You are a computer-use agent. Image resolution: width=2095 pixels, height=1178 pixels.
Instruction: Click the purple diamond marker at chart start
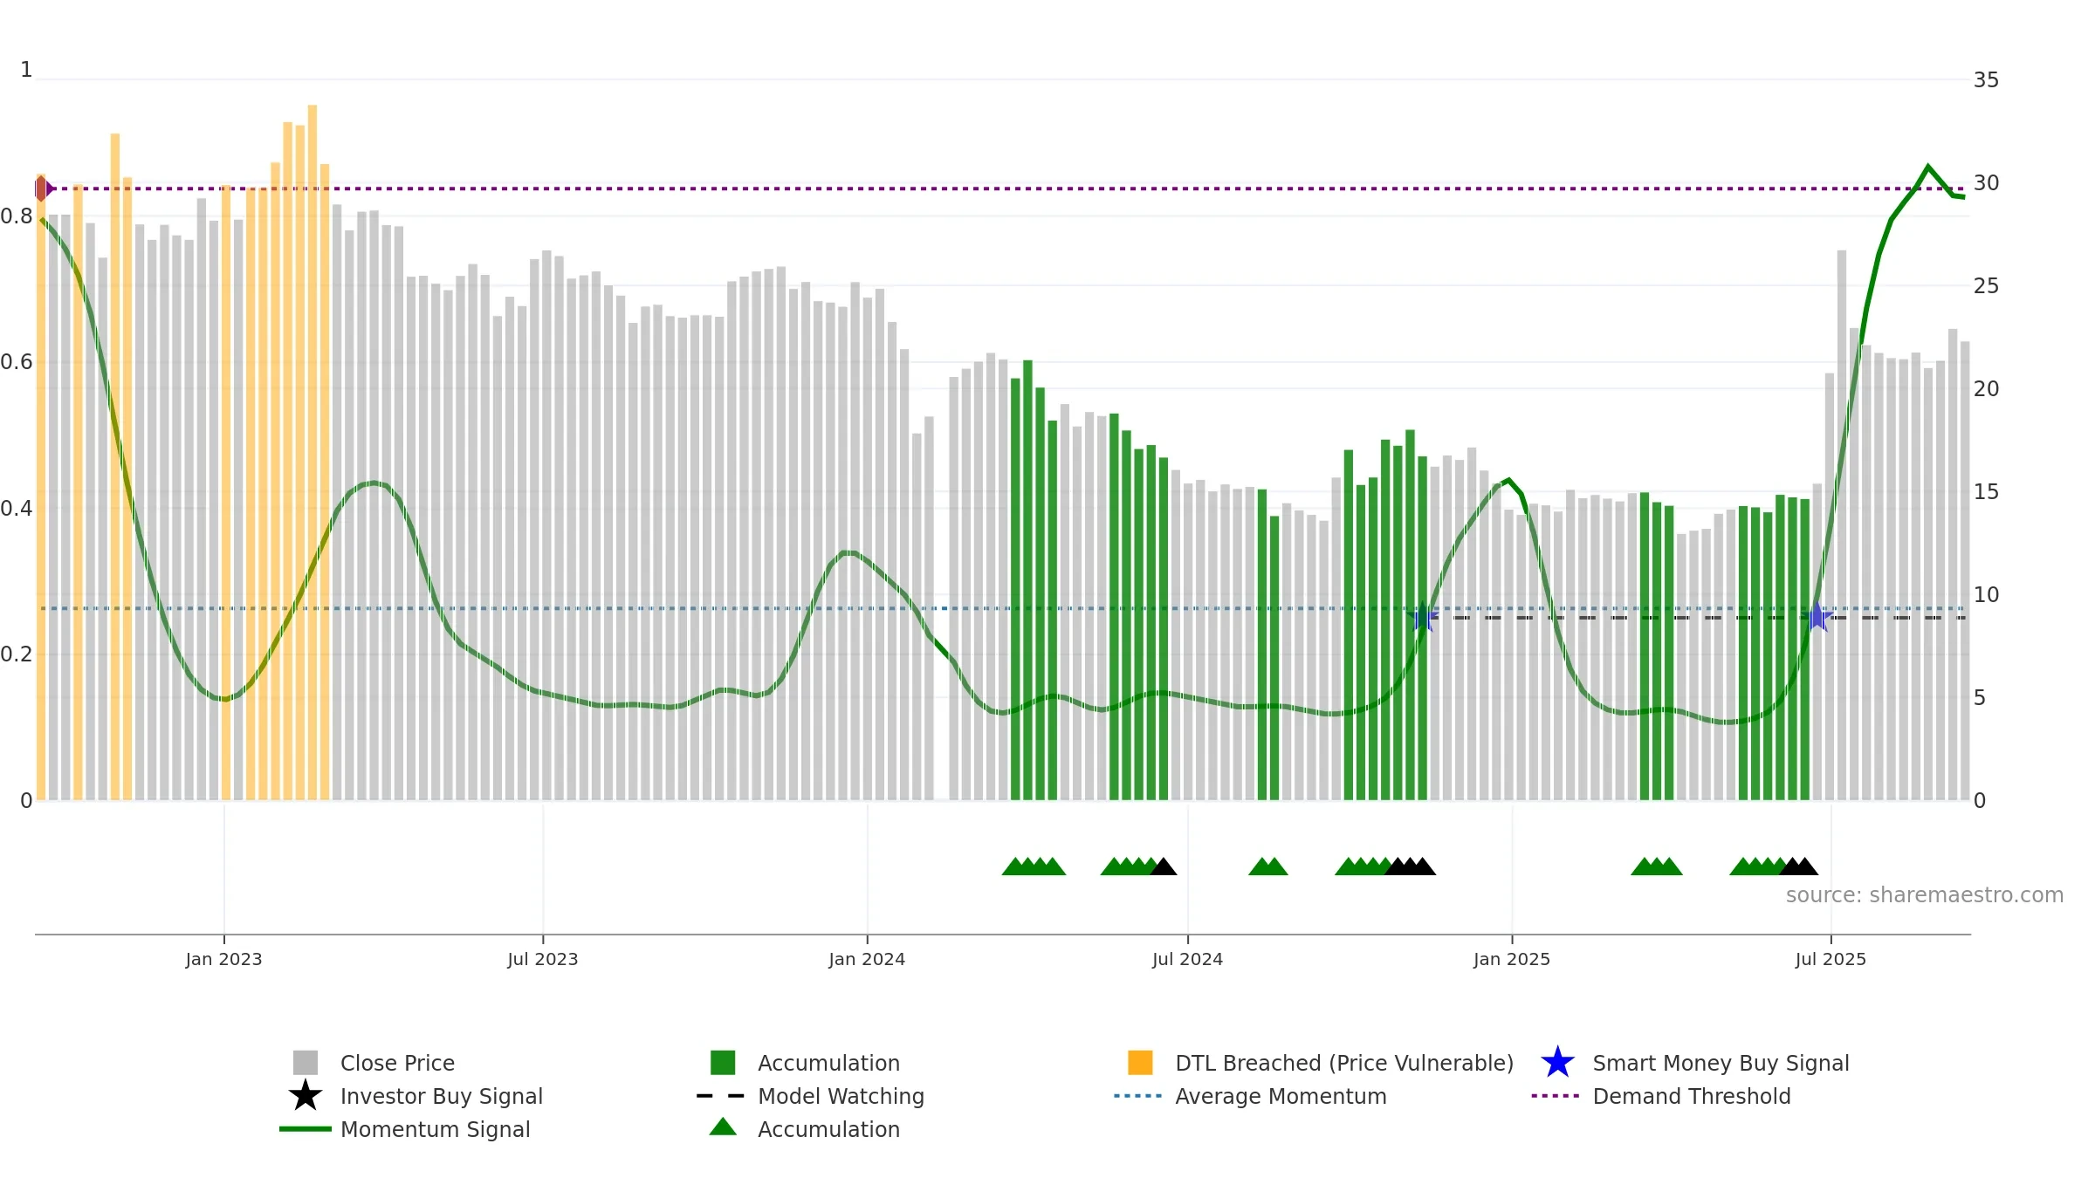point(43,188)
